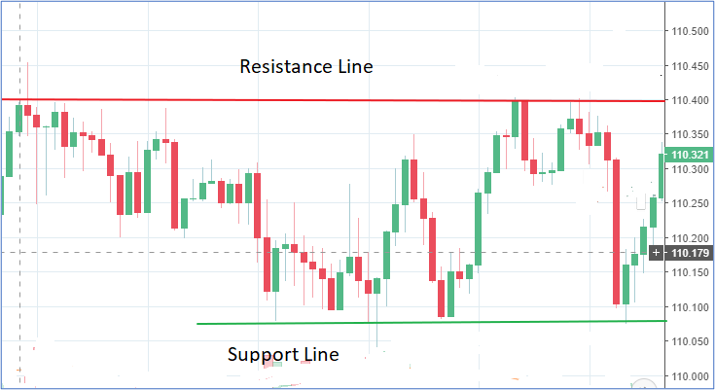The height and width of the screenshot is (390, 715).
Task: Click the vertical dashed crosshair line
Action: (20, 292)
